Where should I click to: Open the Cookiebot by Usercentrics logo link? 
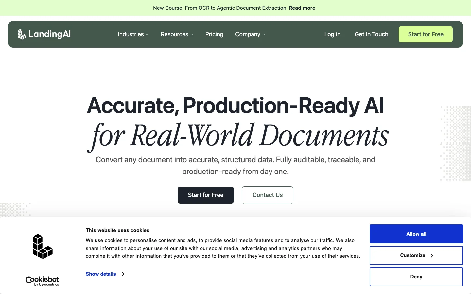click(42, 281)
